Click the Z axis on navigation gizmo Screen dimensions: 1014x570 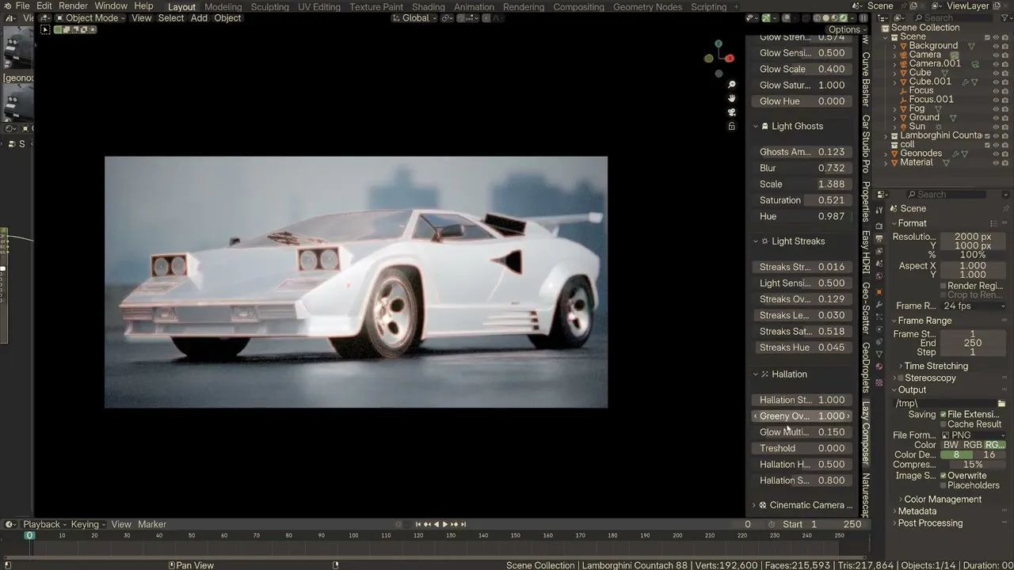coord(719,44)
